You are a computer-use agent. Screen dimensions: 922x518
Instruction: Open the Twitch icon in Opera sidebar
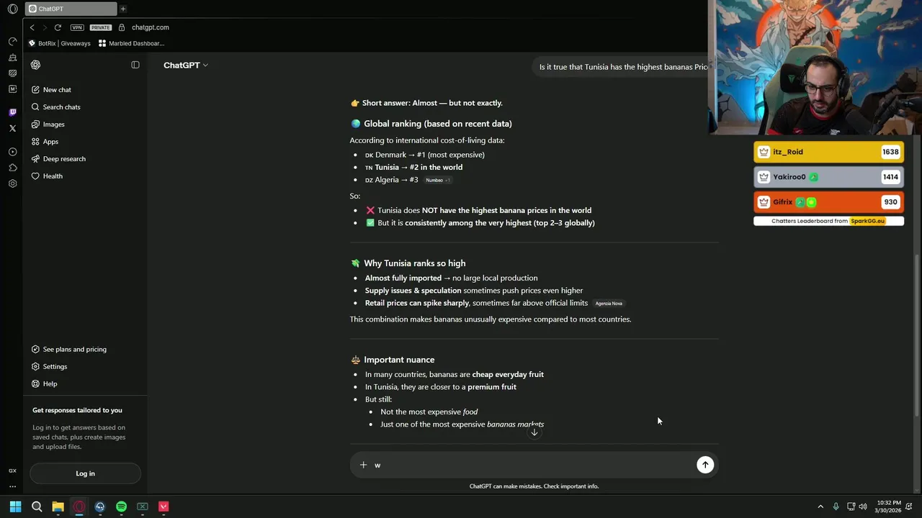tap(12, 112)
